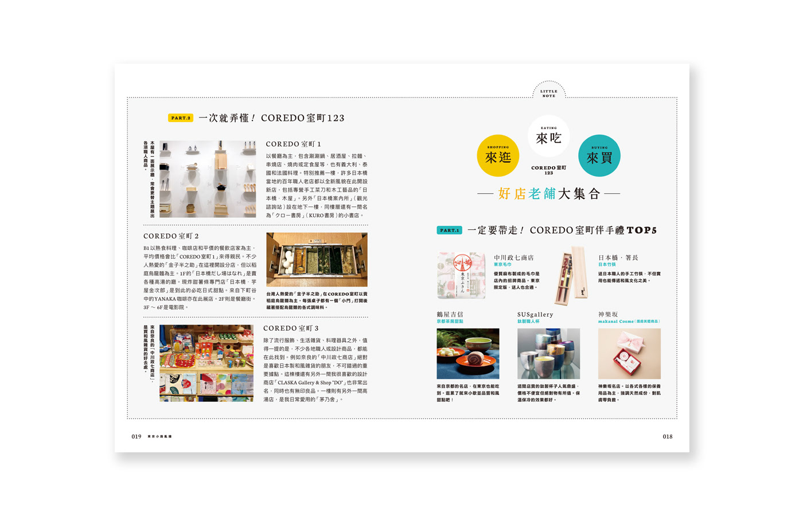The width and height of the screenshot is (803, 516).
Task: Click the 日本竹筷 teal subtitle
Action: pos(607,265)
